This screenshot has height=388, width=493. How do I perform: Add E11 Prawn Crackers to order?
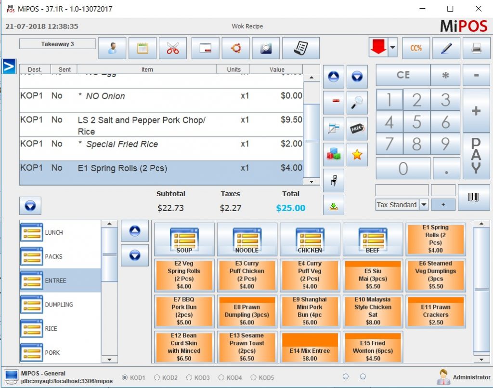click(436, 311)
